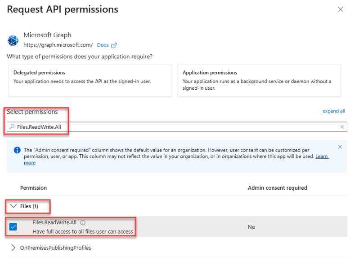Open the Docs link
Screen dimensions: 350x261
coord(103,45)
